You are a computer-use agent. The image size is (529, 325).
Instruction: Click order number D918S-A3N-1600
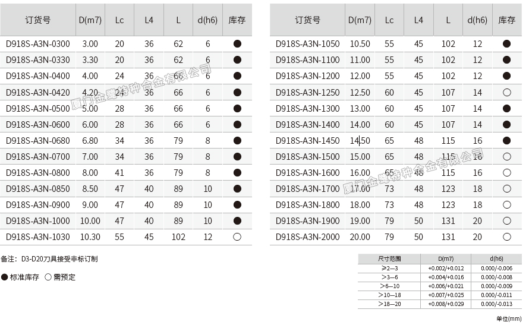[x=308, y=173]
